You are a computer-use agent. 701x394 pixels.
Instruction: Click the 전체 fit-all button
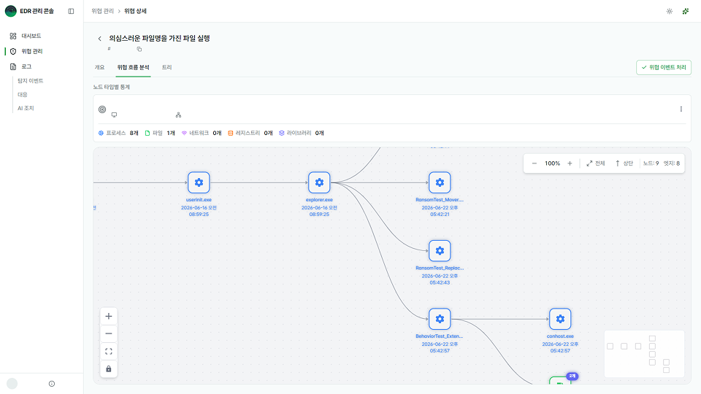point(596,163)
